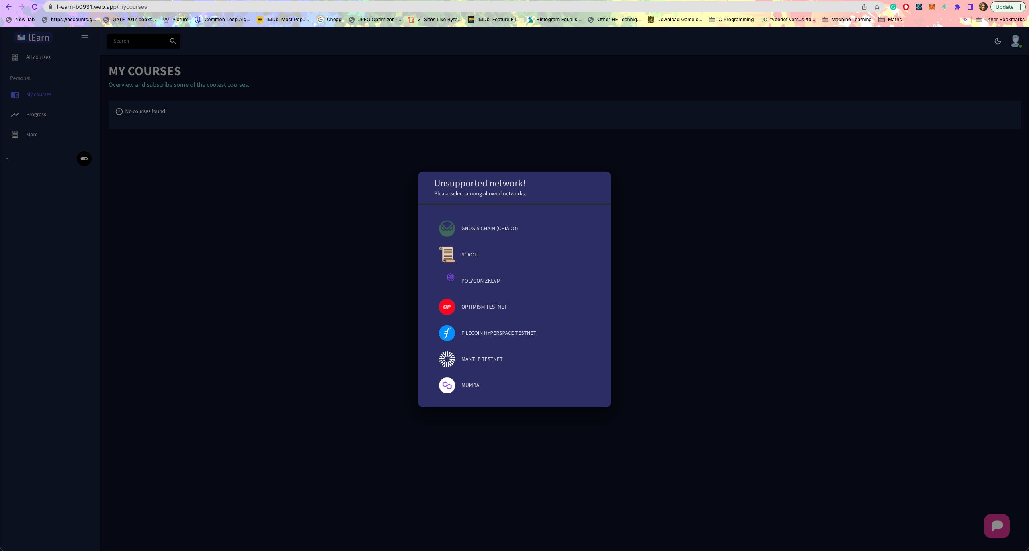Click POLYGON ZKEVM label

[x=481, y=281]
